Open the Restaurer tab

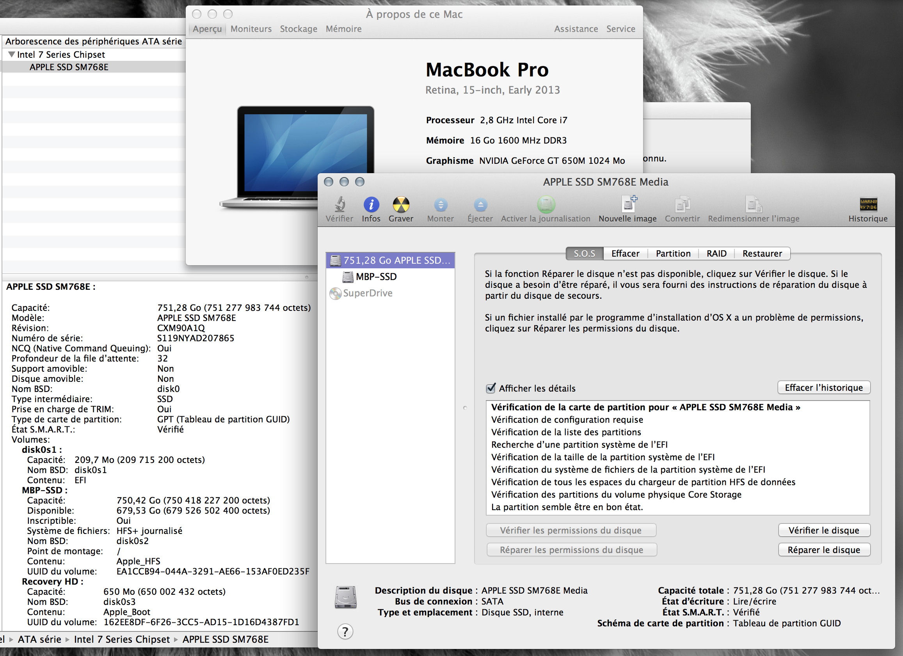coord(762,254)
